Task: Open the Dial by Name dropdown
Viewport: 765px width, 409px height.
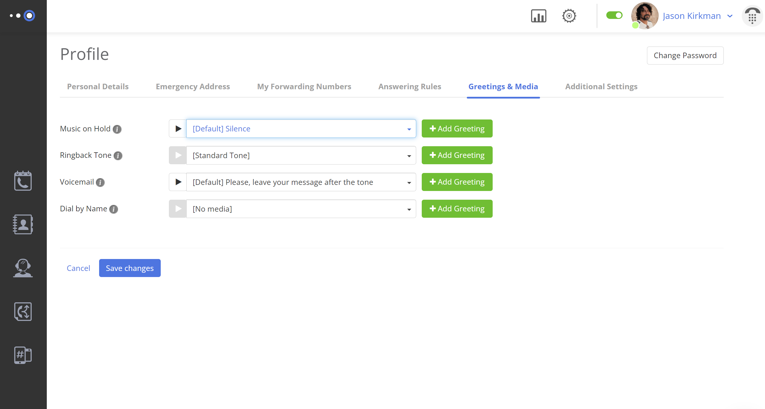Action: [301, 209]
